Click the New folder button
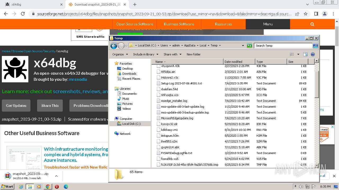Image resolution: width=339 pixels, height=190 pixels. [x=194, y=54]
